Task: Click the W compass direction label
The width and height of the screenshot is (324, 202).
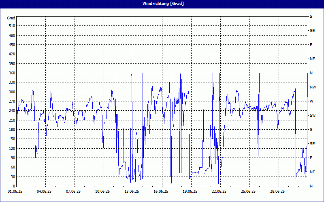Action: [311, 101]
